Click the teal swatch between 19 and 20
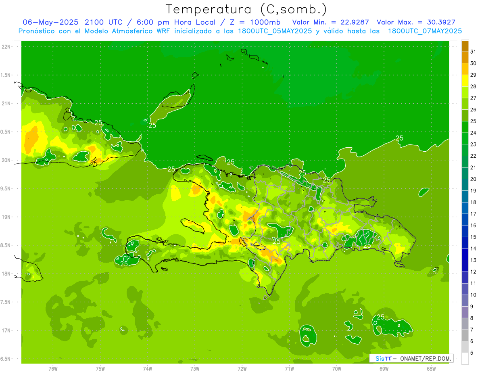 coord(465,185)
